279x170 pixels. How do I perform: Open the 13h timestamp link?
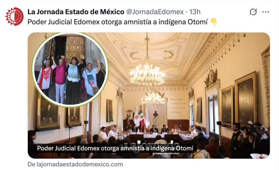[195, 12]
